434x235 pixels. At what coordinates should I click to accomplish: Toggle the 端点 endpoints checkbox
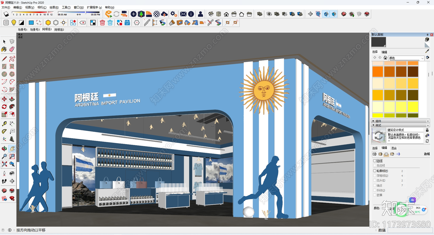click(375, 185)
